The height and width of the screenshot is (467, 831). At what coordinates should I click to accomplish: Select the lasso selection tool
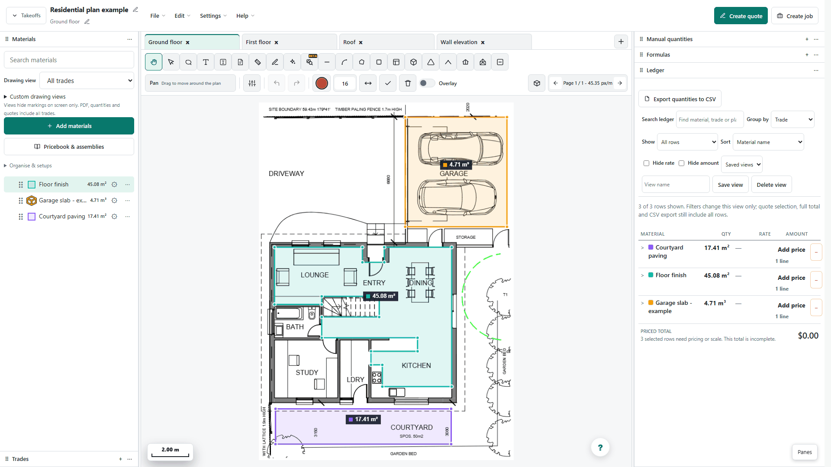point(188,62)
